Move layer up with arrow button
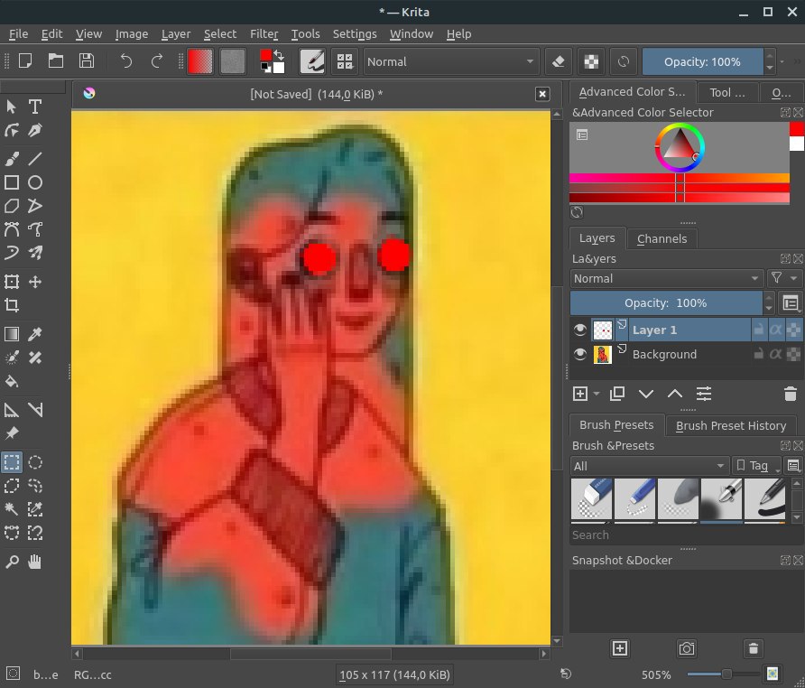The height and width of the screenshot is (688, 805). [675, 394]
